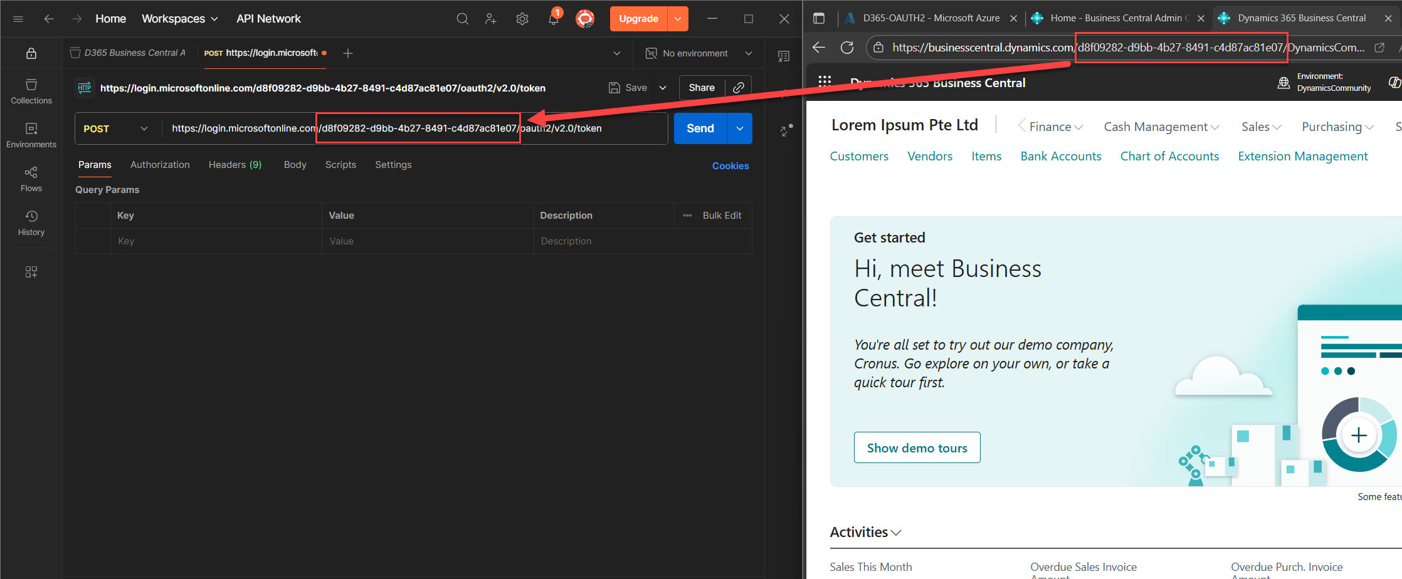This screenshot has height=579, width=1402.
Task: Click the Upgrade button
Action: click(639, 19)
